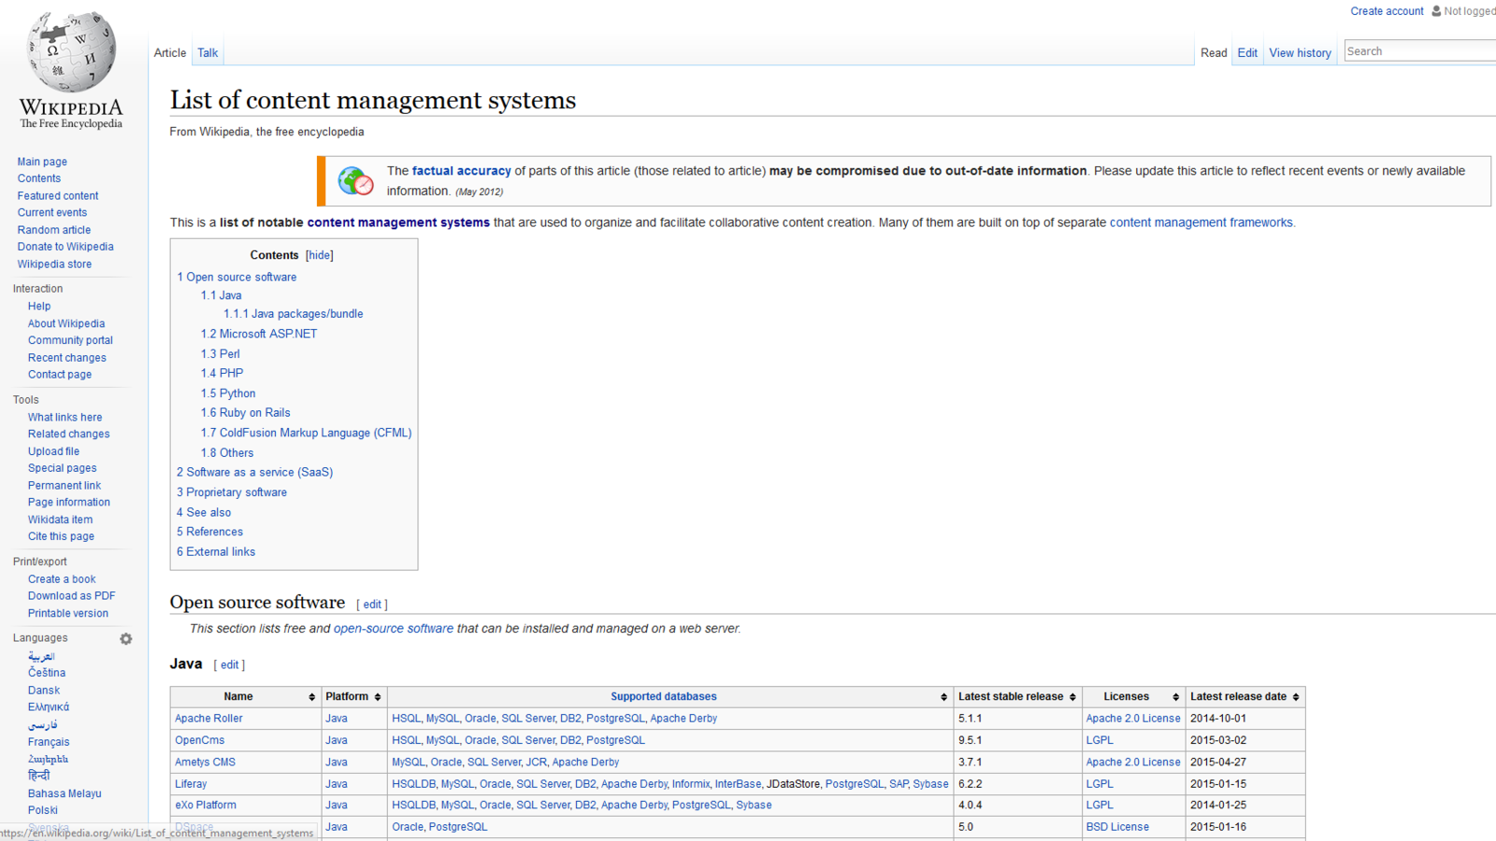Sort the table by Name column
The height and width of the screenshot is (841, 1496).
311,697
